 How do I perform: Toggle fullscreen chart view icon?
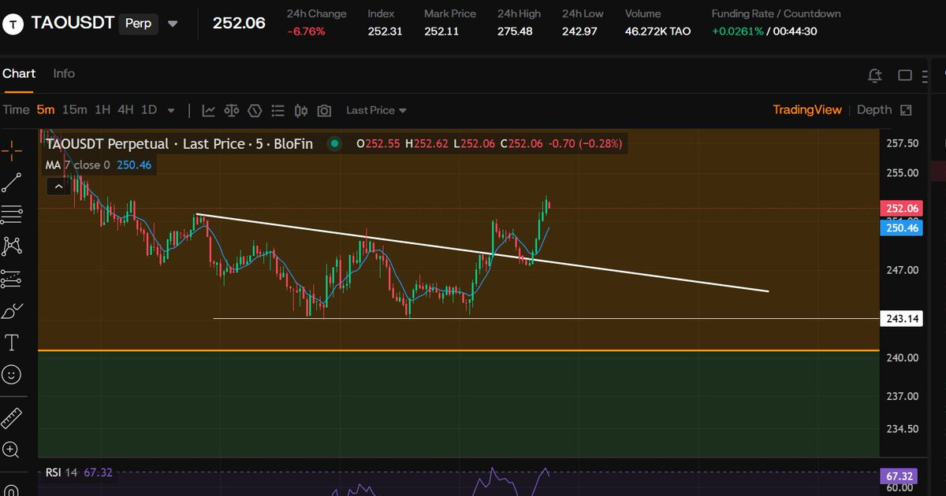(x=906, y=110)
